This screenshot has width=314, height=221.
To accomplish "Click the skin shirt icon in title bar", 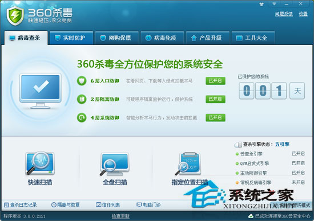I will [261, 4].
